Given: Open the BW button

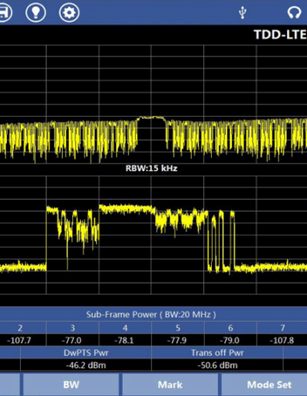Looking at the screenshot, I should pyautogui.click(x=71, y=384).
